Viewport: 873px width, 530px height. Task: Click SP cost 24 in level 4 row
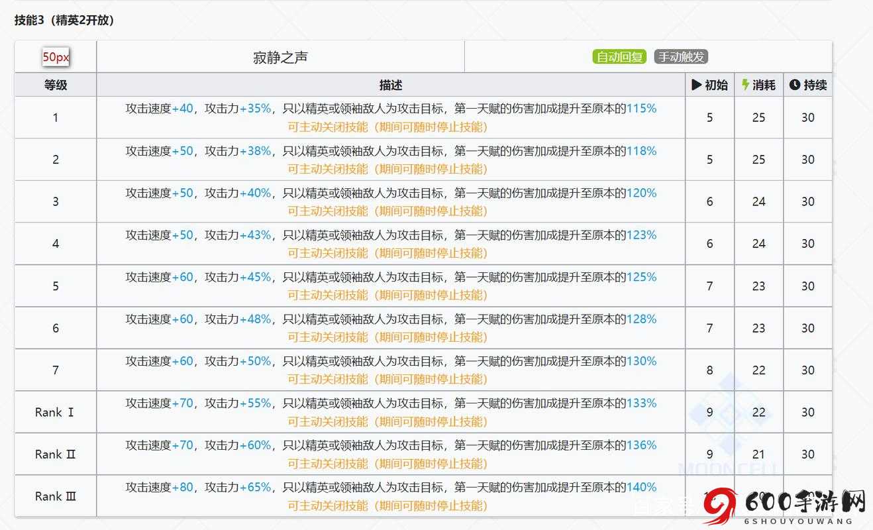point(759,244)
